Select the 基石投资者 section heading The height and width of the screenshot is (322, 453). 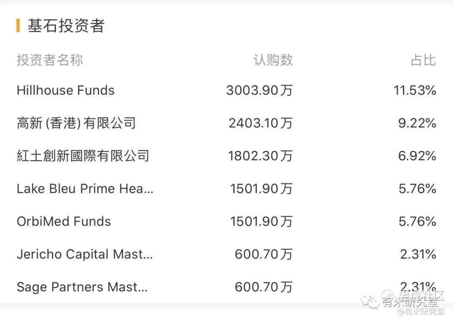[x=66, y=26]
